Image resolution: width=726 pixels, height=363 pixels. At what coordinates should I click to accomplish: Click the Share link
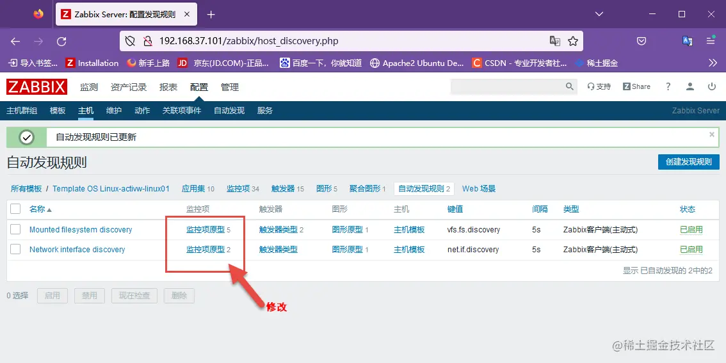(x=636, y=86)
